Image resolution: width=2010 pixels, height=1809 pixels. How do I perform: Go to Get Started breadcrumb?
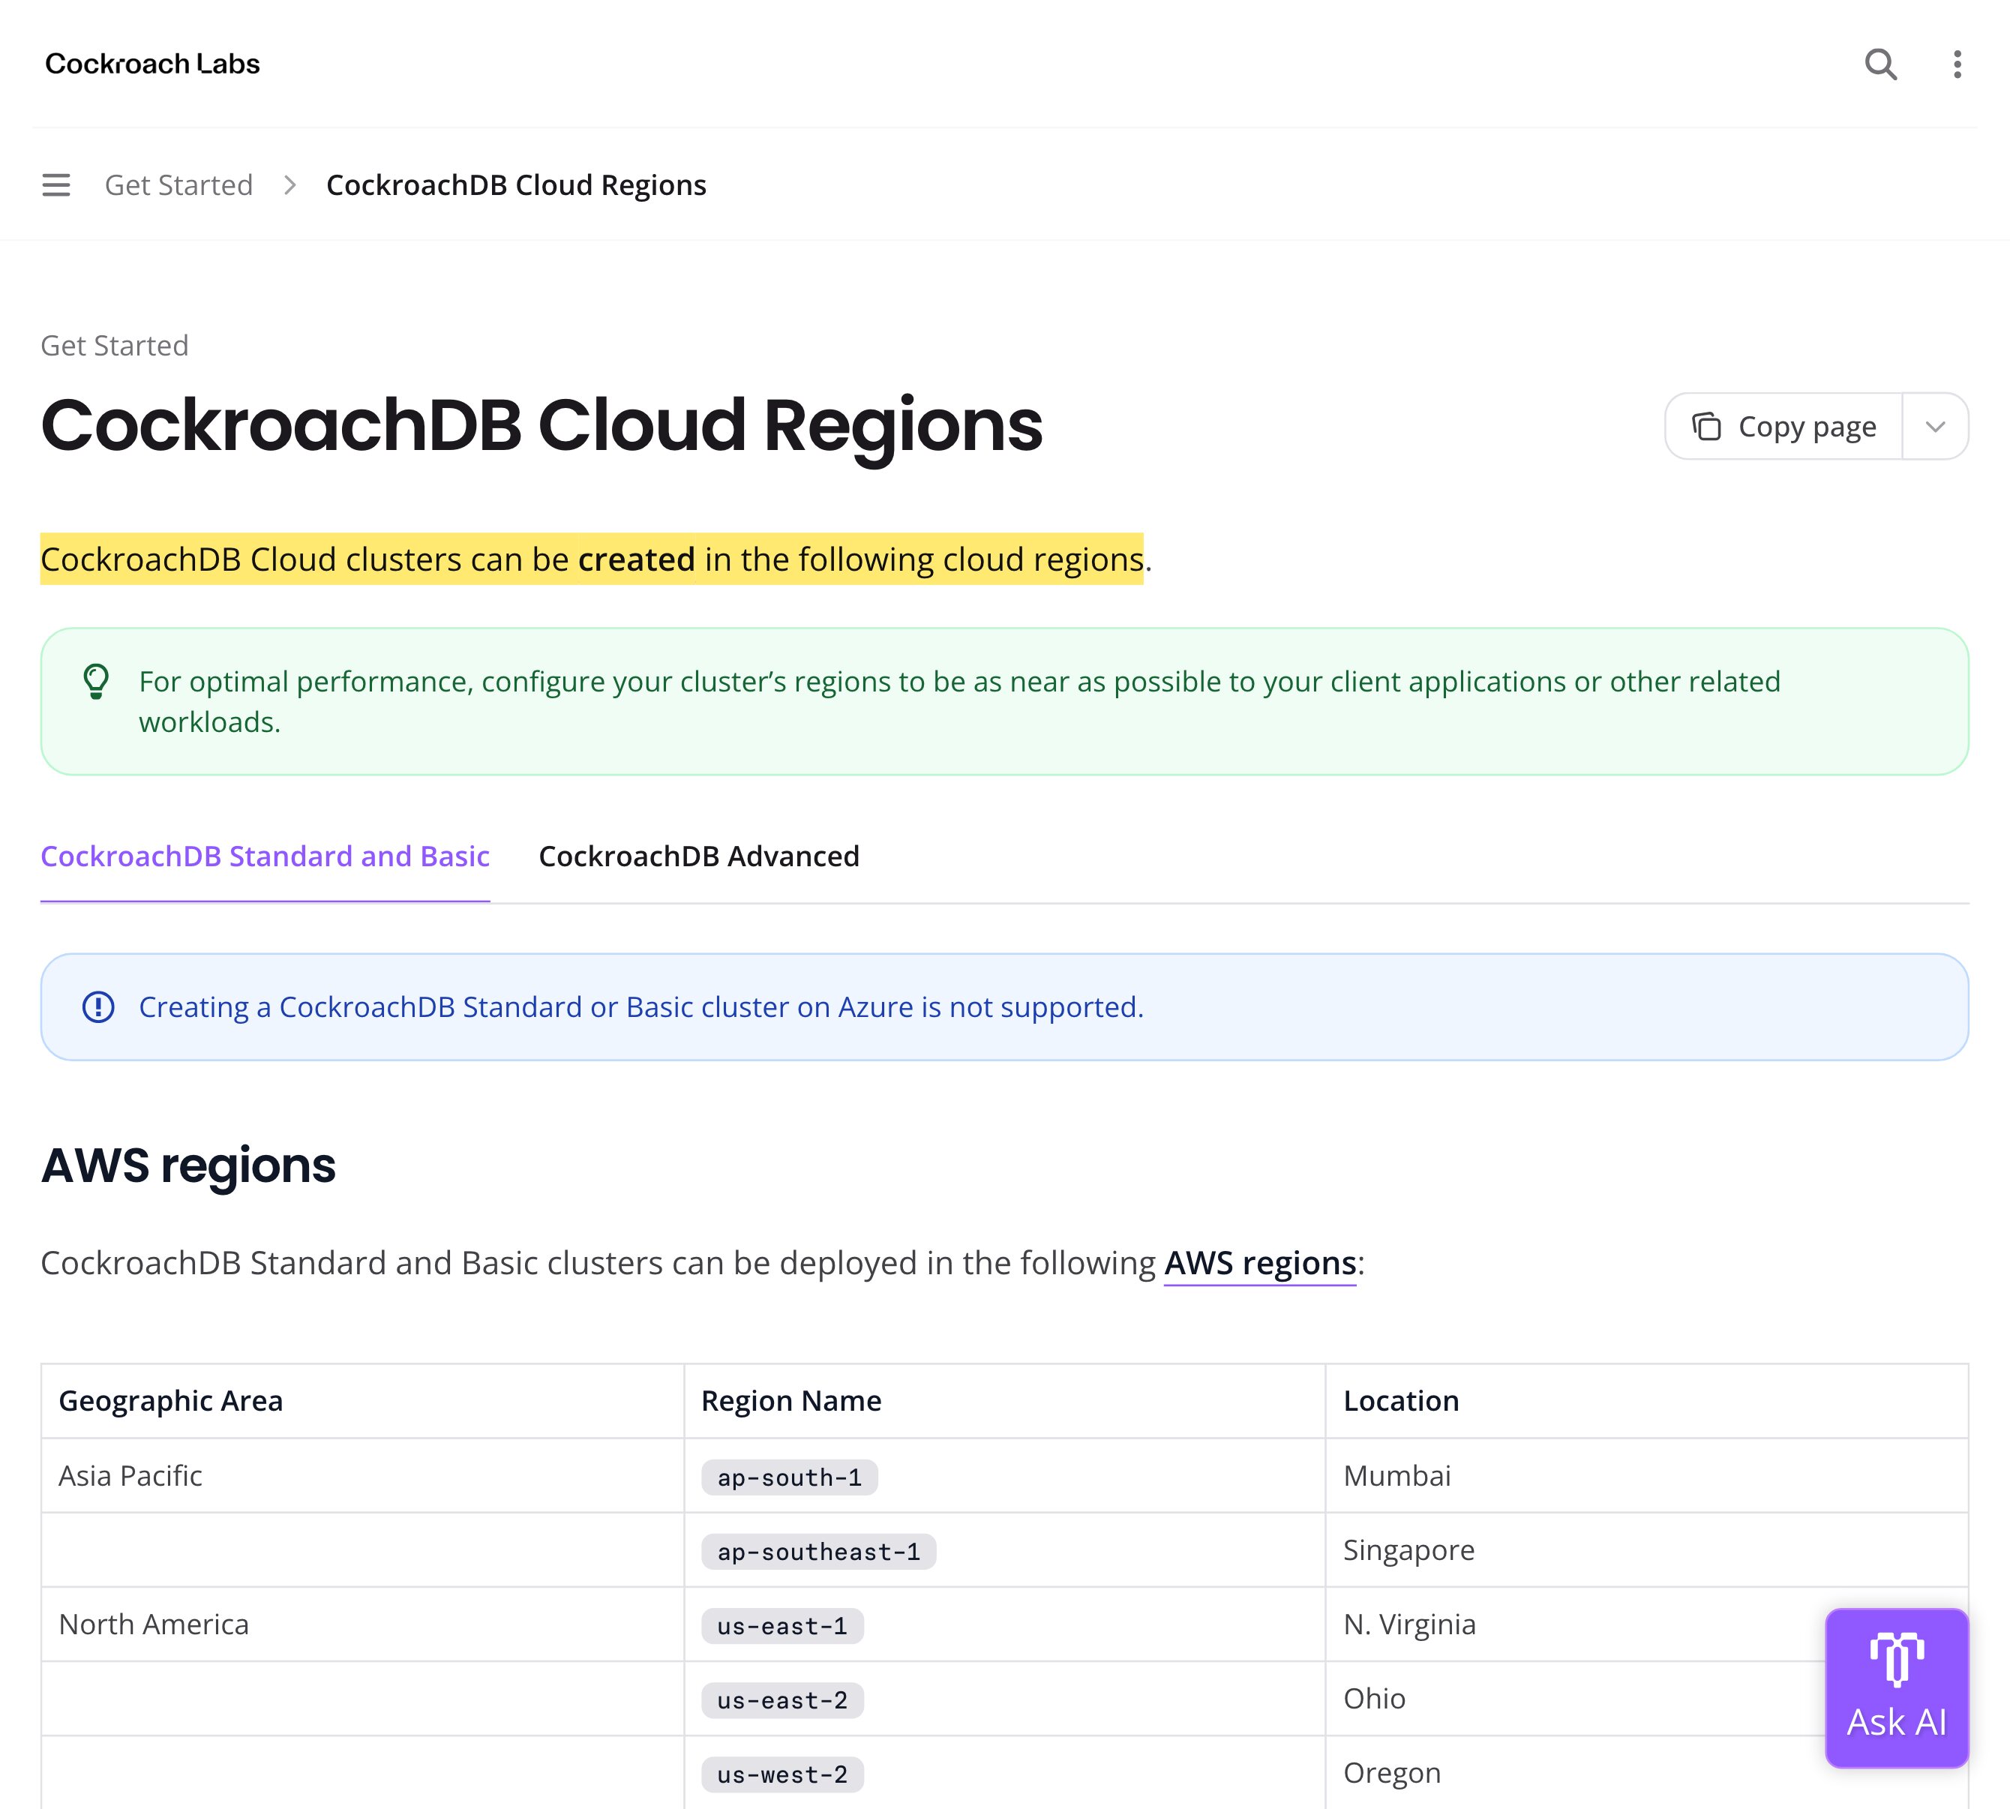tap(179, 185)
